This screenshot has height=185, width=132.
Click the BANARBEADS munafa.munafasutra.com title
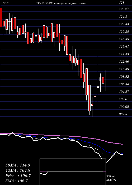pyautogui.click(x=61, y=3)
